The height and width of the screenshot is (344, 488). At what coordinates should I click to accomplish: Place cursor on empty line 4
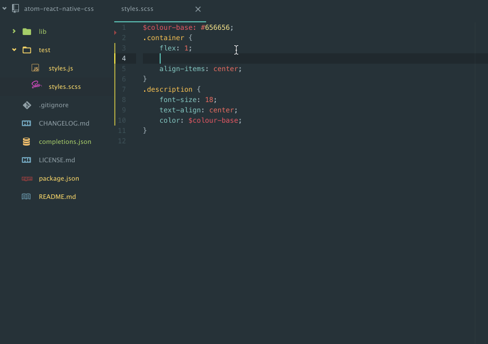(x=315, y=58)
